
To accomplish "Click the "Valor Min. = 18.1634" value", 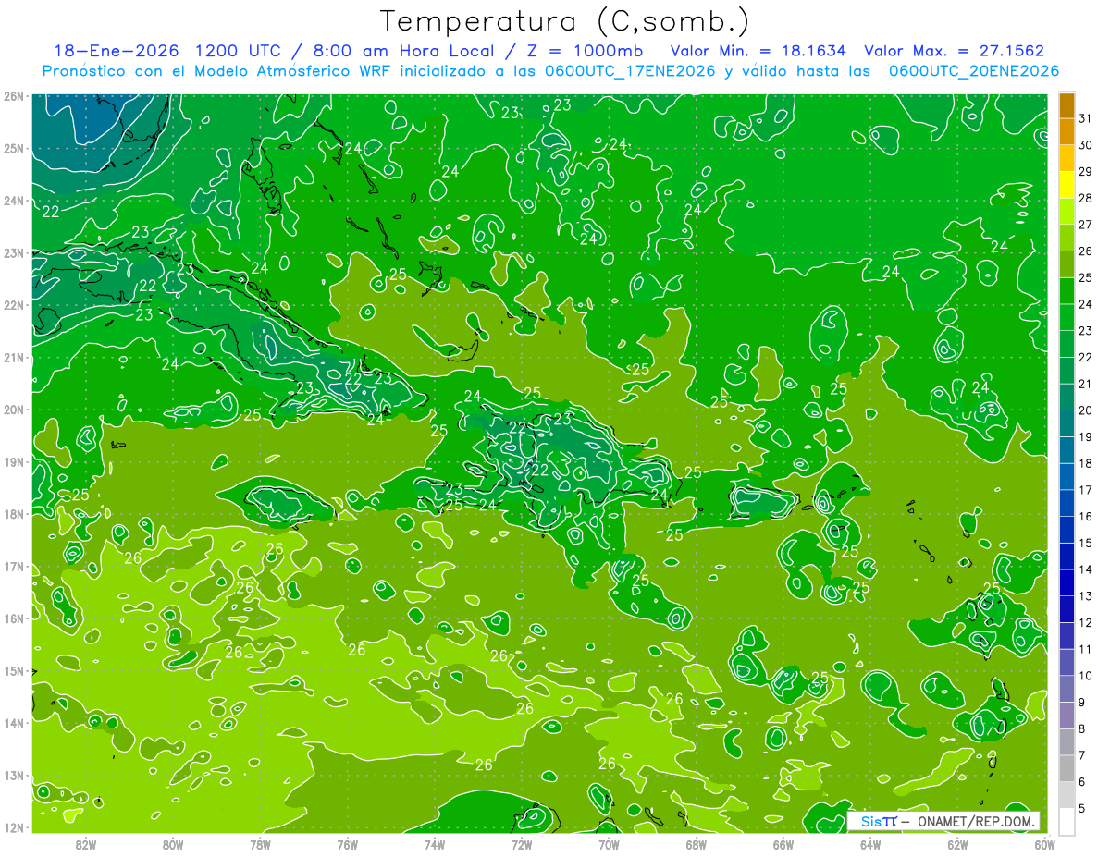I will click(758, 51).
